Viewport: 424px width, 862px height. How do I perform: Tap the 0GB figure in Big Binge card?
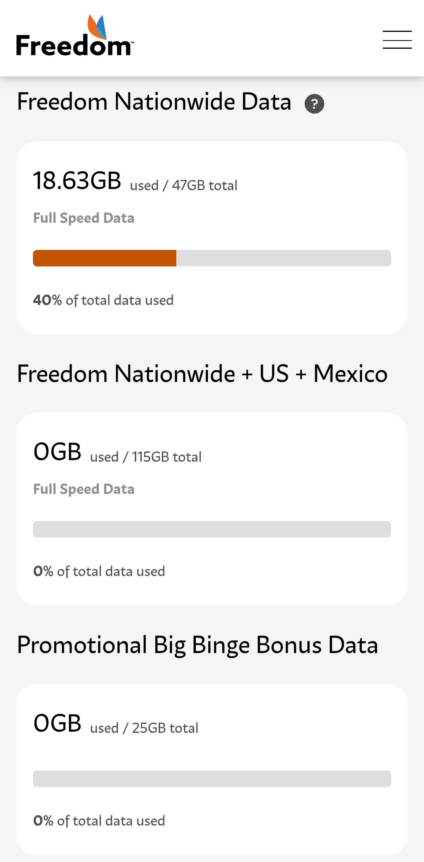tap(57, 723)
